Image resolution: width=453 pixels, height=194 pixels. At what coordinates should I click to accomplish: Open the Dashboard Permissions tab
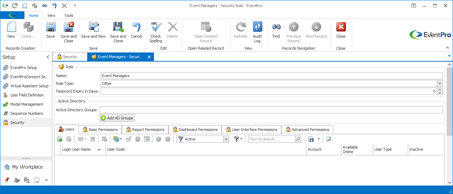coord(195,130)
